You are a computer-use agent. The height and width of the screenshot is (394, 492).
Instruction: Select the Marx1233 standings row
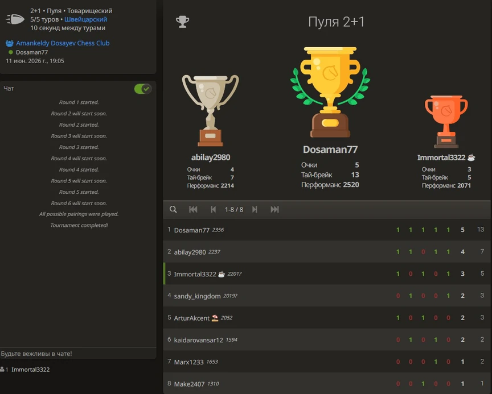327,362
